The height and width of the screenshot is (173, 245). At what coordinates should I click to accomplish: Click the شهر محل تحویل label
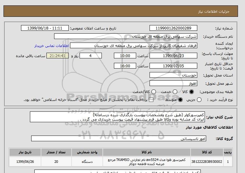pyautogui.click(x=219, y=83)
